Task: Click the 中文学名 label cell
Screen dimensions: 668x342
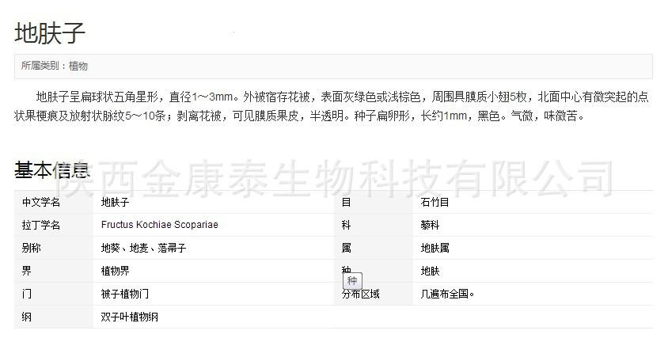Action: (x=54, y=202)
